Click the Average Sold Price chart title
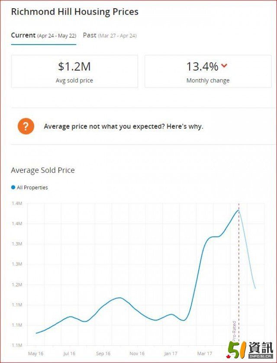This screenshot has width=277, height=363. (43, 170)
